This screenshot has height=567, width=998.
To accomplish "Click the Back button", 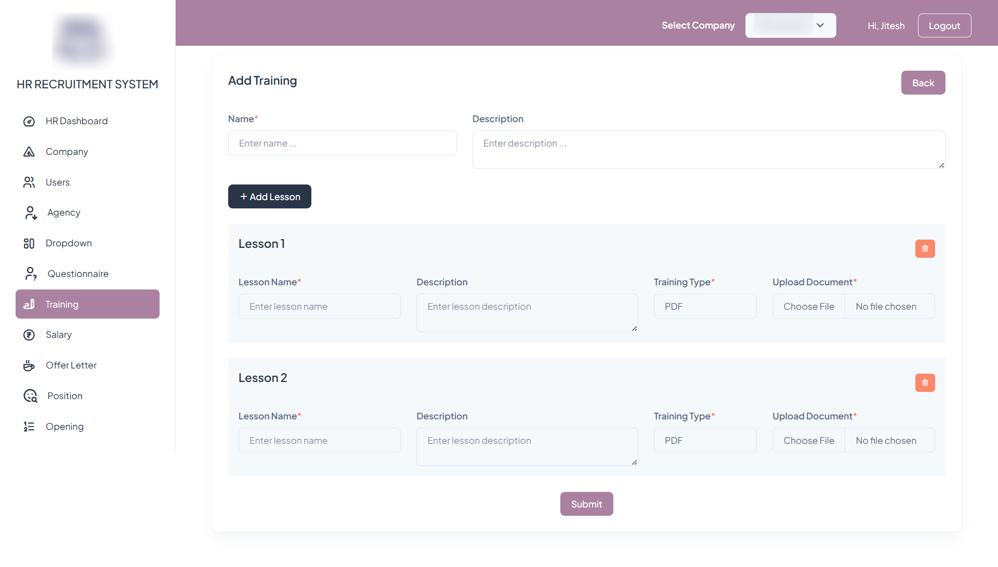I will [923, 83].
